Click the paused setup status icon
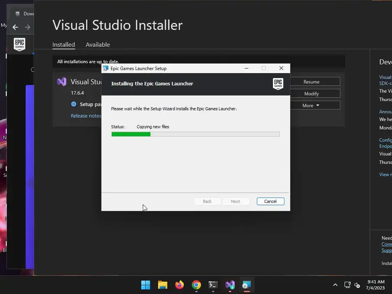This screenshot has height=294, width=392. [x=74, y=104]
